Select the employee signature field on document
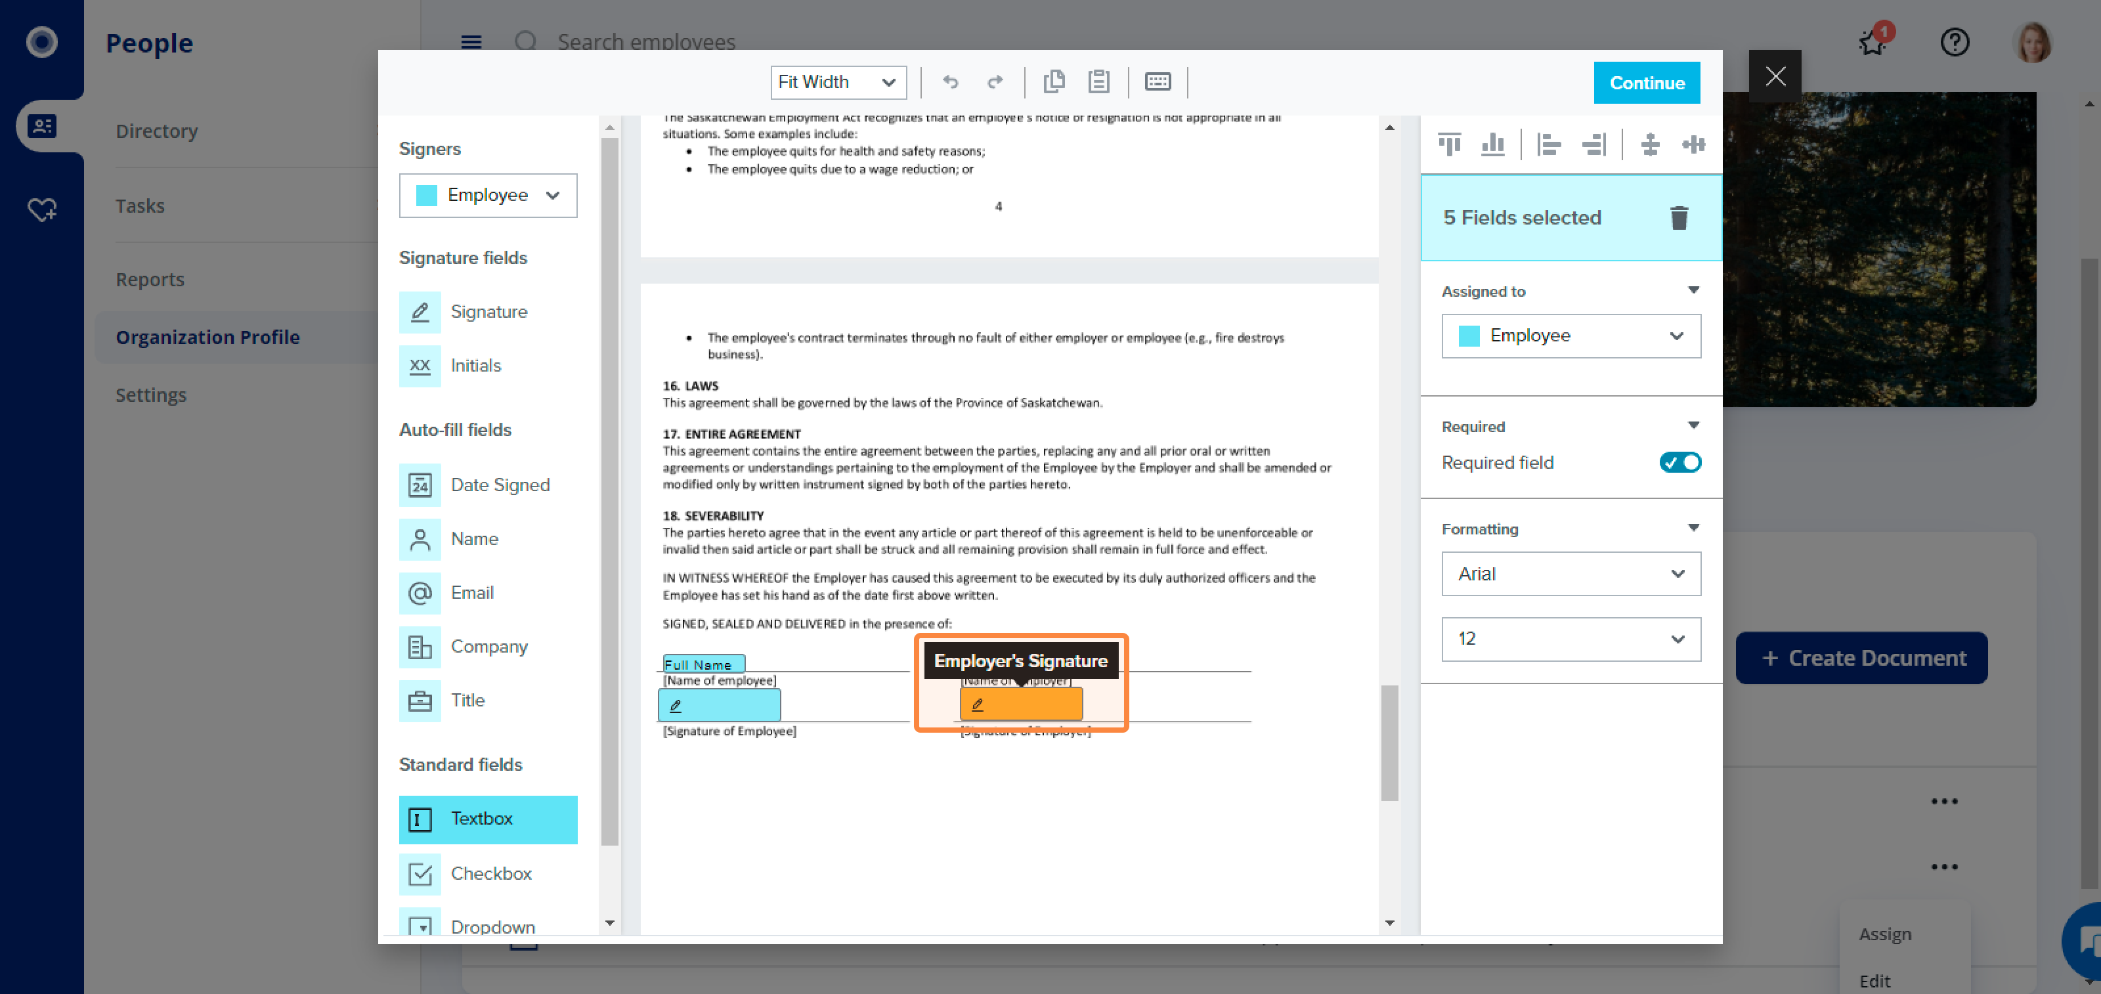The width and height of the screenshot is (2101, 994). coord(718,705)
